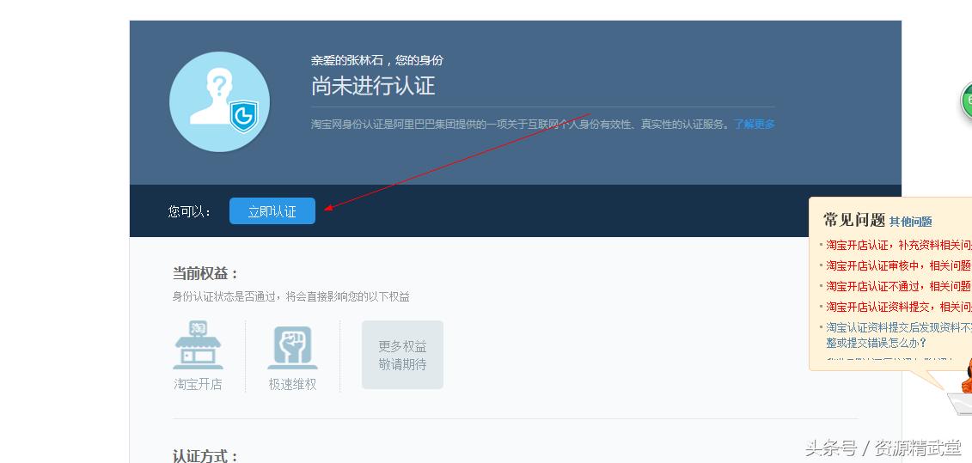This screenshot has height=463, width=972.
Task: Click the 亲爱的张林石 greeting text
Action: pyautogui.click(x=377, y=60)
